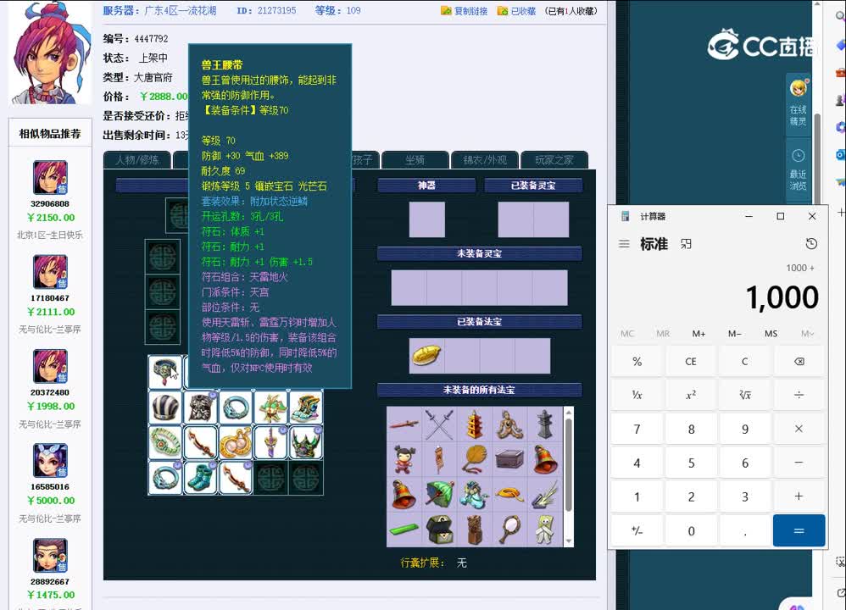Click Calculator CE clear entry button
The width and height of the screenshot is (846, 610).
(x=691, y=362)
